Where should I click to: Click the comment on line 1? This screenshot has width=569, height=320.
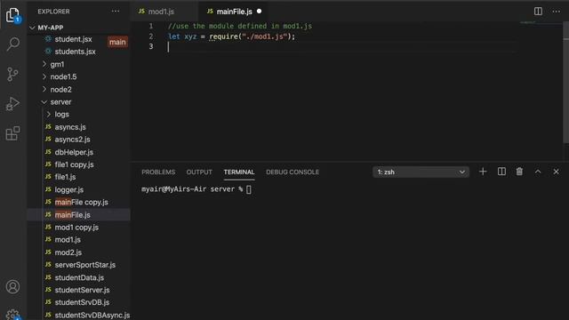point(240,26)
